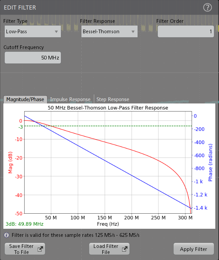Click the EDIT FILTER panel title
Screen dimensions: 219x260
[x=20, y=7]
